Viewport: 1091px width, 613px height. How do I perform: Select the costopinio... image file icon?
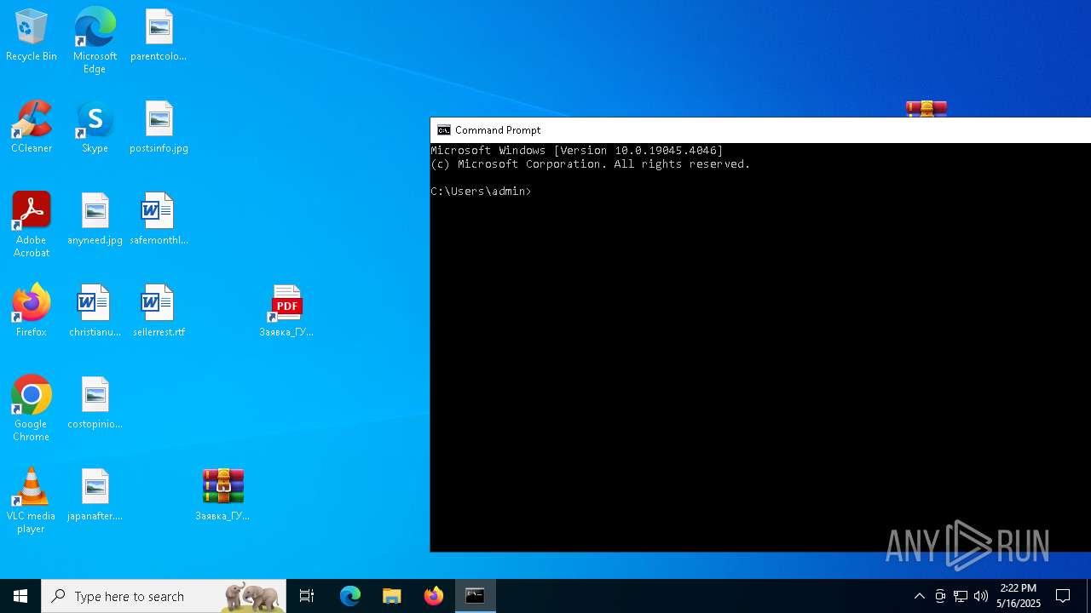(x=95, y=403)
